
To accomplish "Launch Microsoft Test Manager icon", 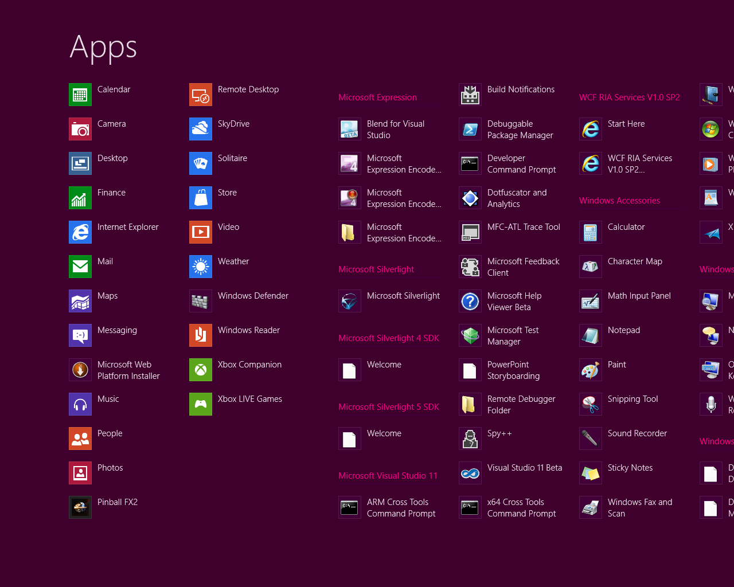I will (470, 335).
